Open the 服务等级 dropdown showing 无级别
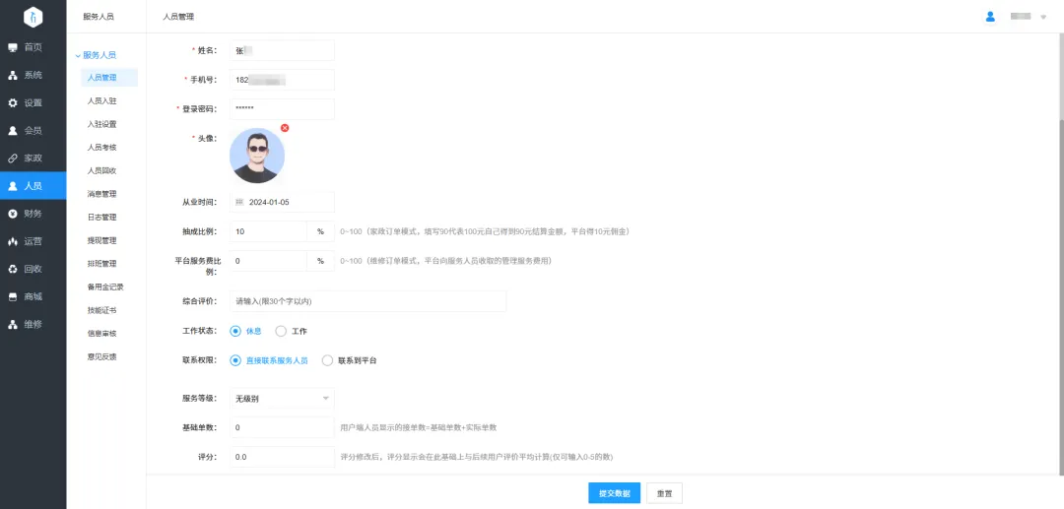The image size is (1064, 509). [x=282, y=398]
